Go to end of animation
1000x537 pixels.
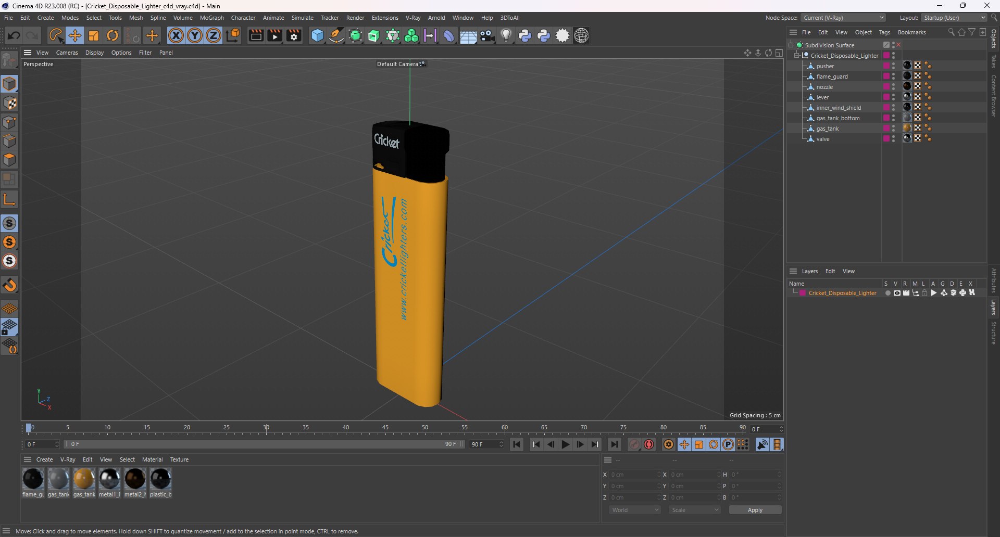click(615, 444)
